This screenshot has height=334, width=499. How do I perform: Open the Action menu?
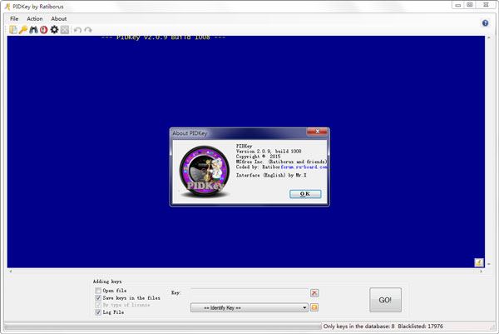click(34, 18)
